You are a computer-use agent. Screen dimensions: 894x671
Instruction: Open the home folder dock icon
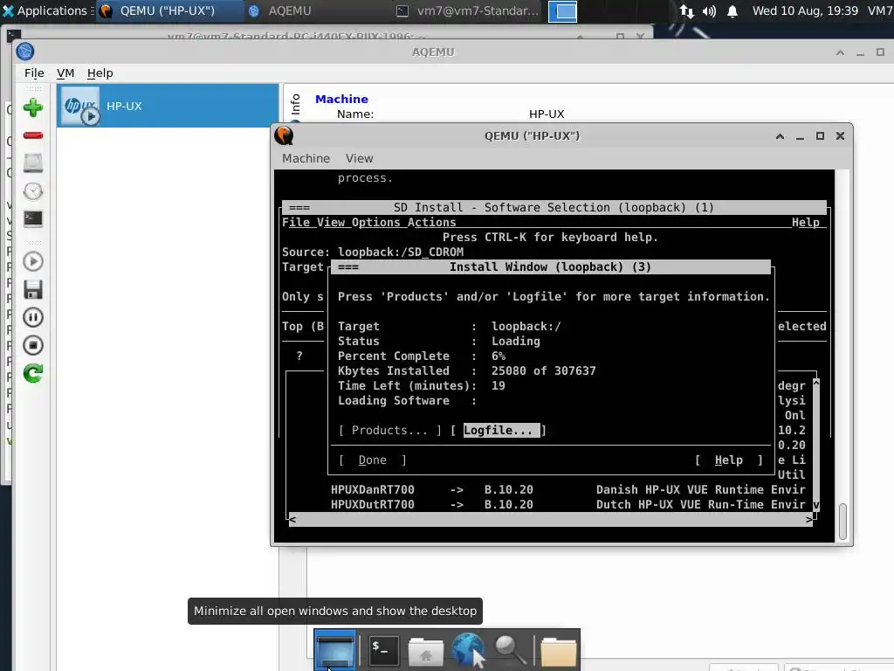[x=425, y=651]
